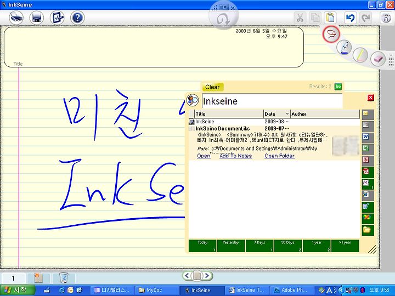Image resolution: width=395 pixels, height=296 pixels.
Task: Click the page scroll thumb between the arrows
Action: (197, 276)
